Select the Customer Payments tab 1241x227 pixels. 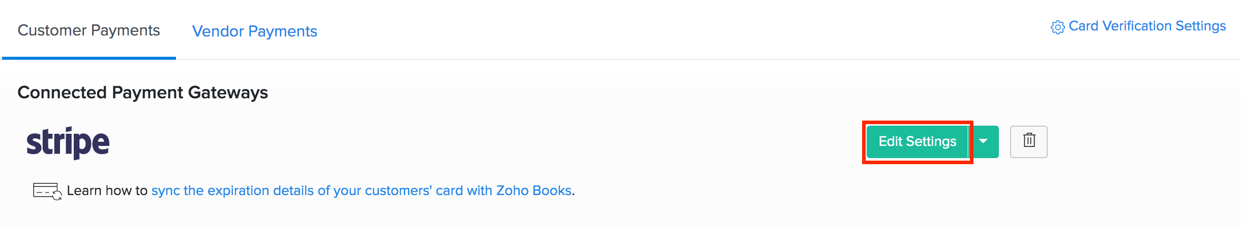88,30
